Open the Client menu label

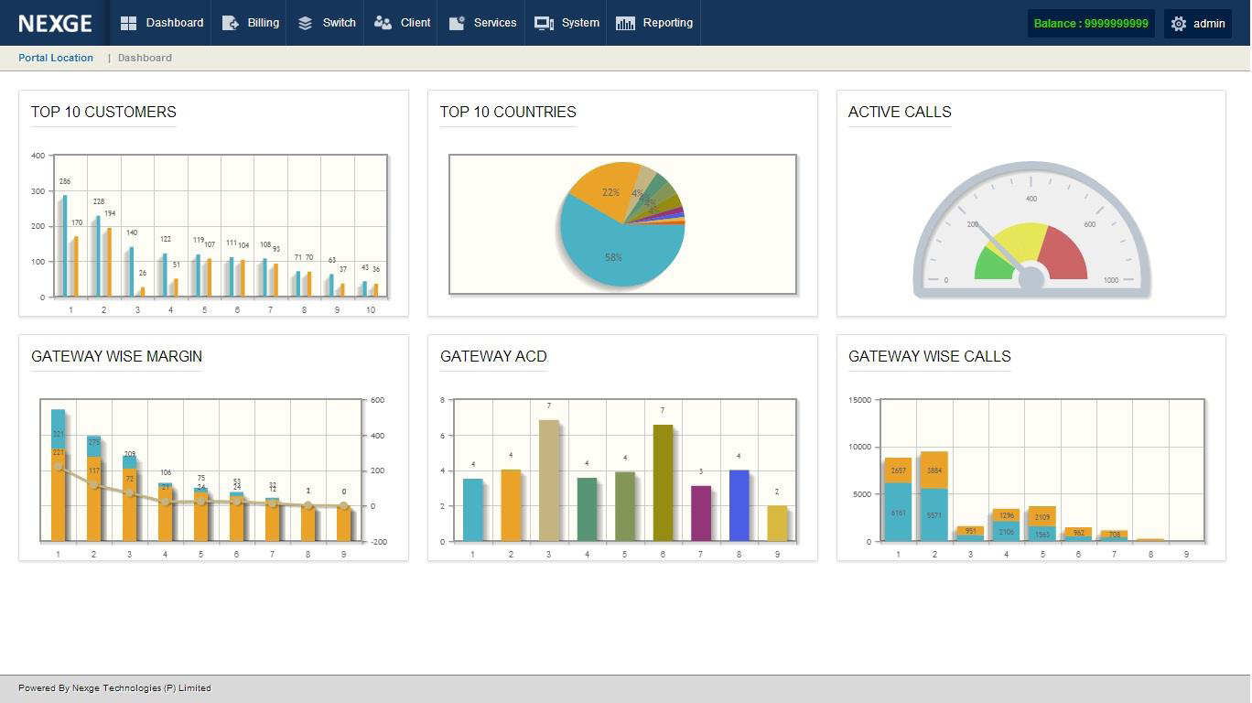[416, 23]
